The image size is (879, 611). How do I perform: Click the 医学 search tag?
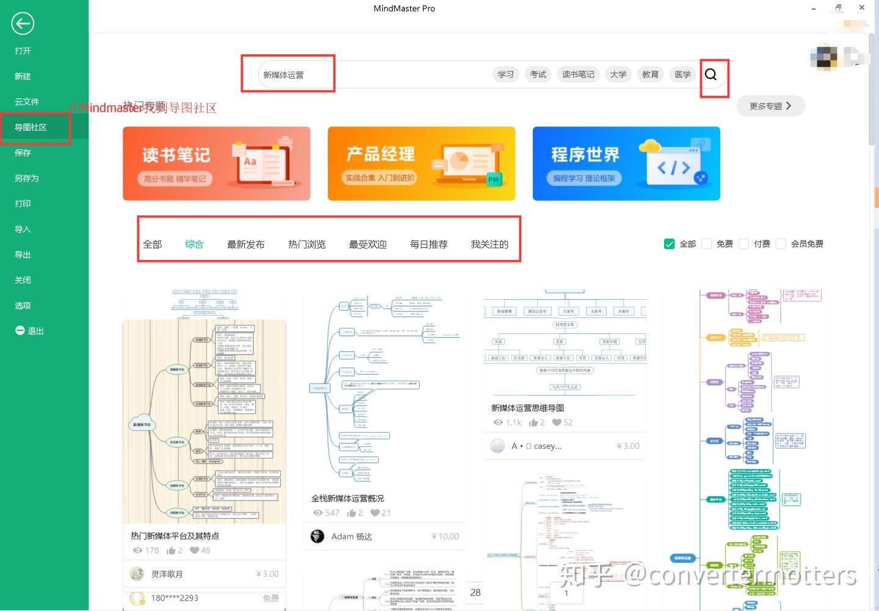click(x=683, y=74)
